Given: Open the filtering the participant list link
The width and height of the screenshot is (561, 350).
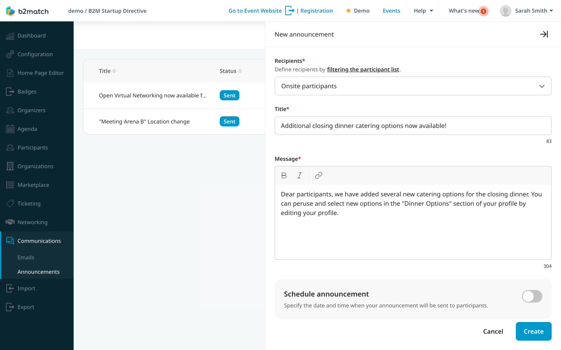Looking at the screenshot, I should pos(363,69).
